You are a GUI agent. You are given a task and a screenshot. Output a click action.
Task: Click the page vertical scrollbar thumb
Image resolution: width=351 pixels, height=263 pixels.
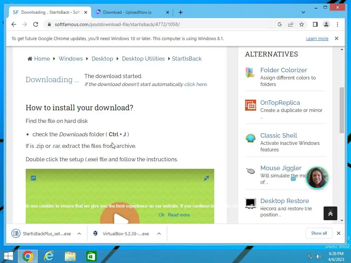342,110
